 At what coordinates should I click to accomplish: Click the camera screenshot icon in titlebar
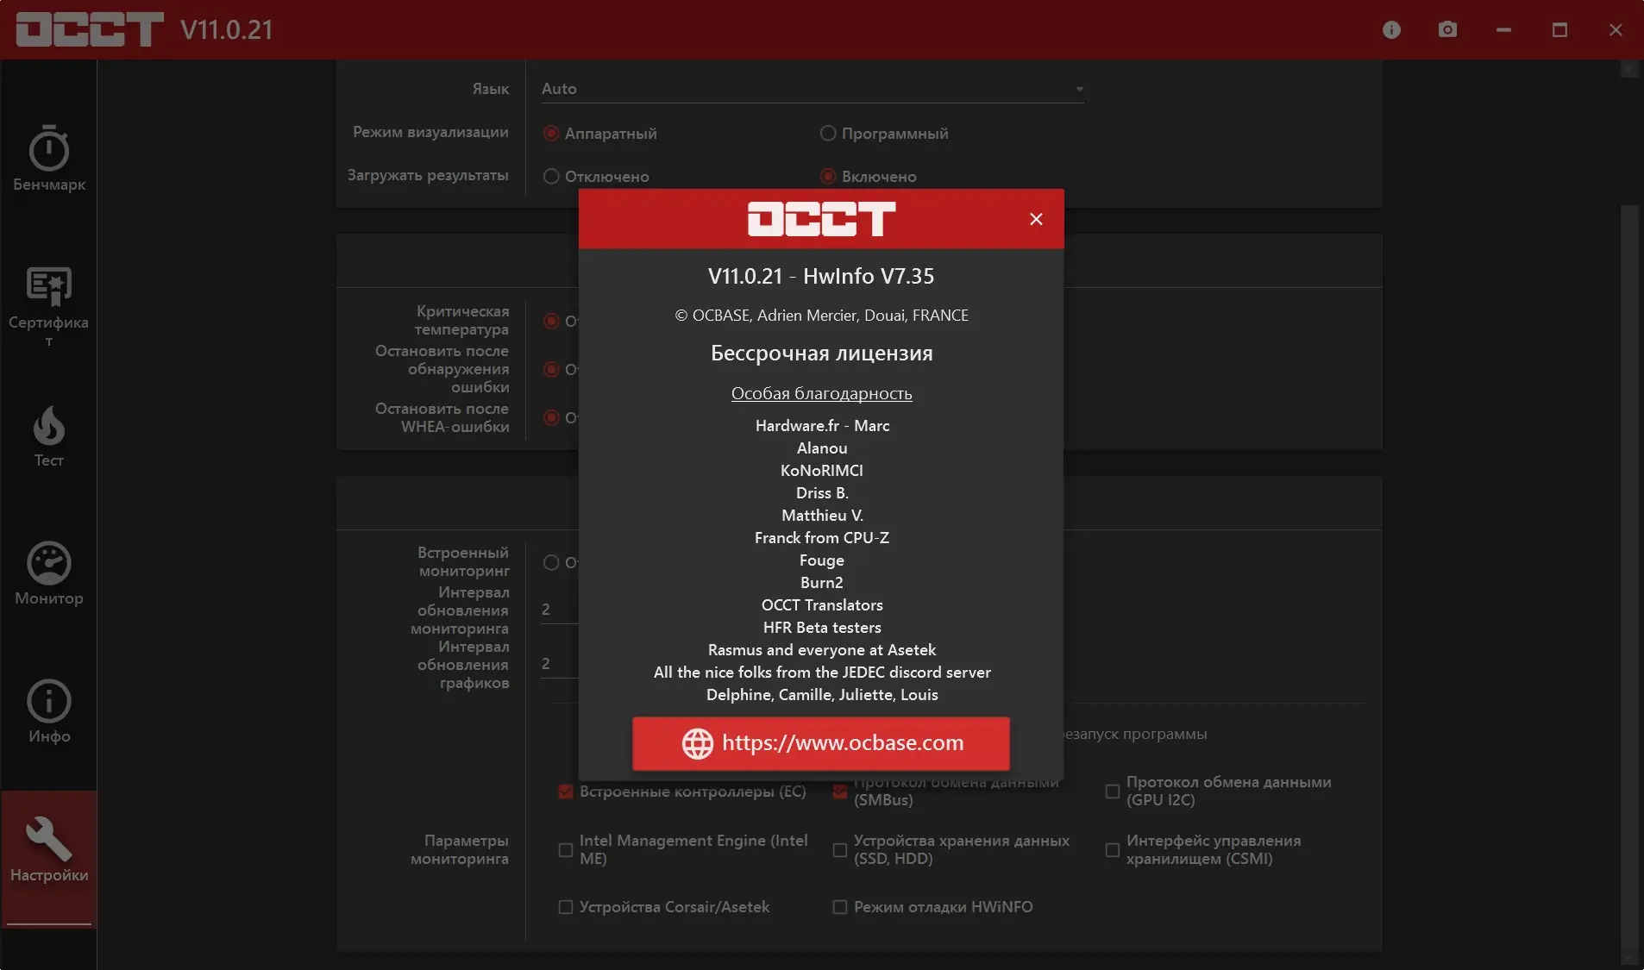pos(1446,29)
